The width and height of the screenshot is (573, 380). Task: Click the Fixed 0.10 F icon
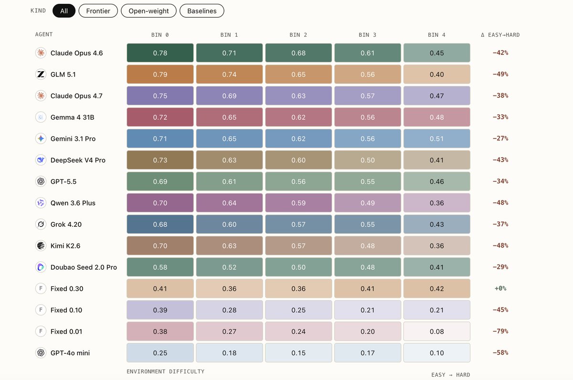point(41,310)
